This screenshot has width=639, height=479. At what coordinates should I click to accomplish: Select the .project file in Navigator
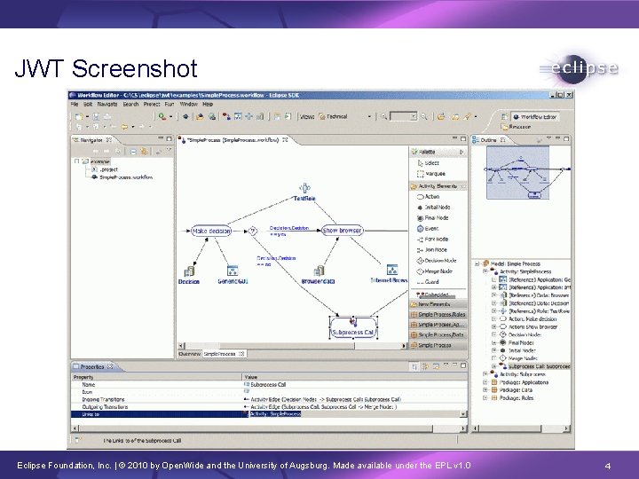tap(105, 169)
